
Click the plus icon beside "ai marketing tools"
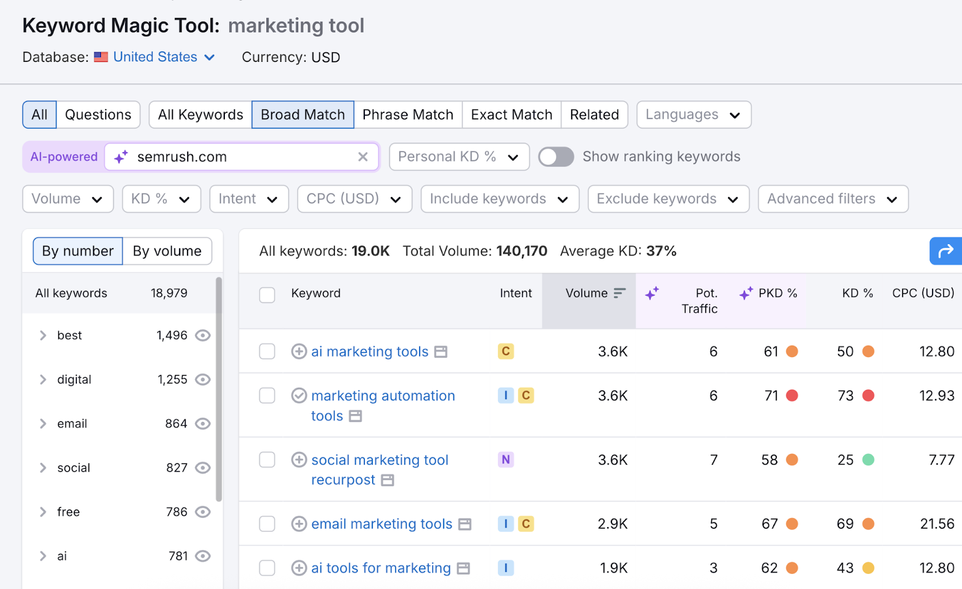(x=299, y=351)
